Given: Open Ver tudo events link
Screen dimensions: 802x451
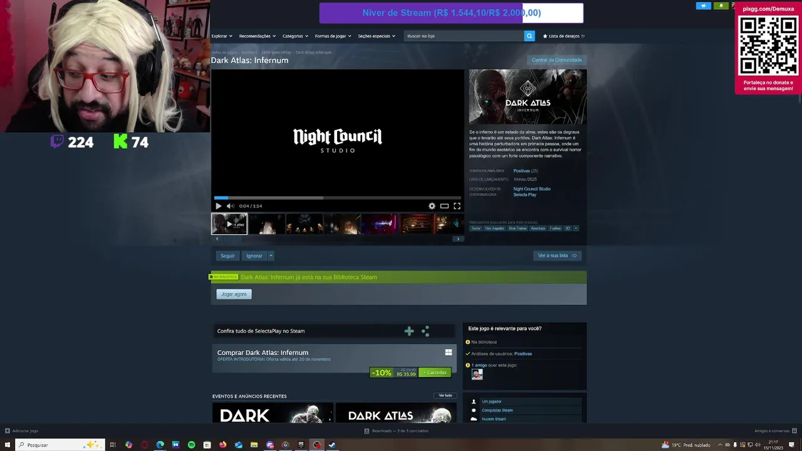Looking at the screenshot, I should pyautogui.click(x=445, y=395).
